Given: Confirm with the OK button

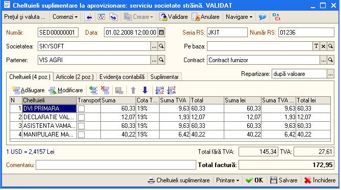Looking at the screenshot, I should point(254,180).
